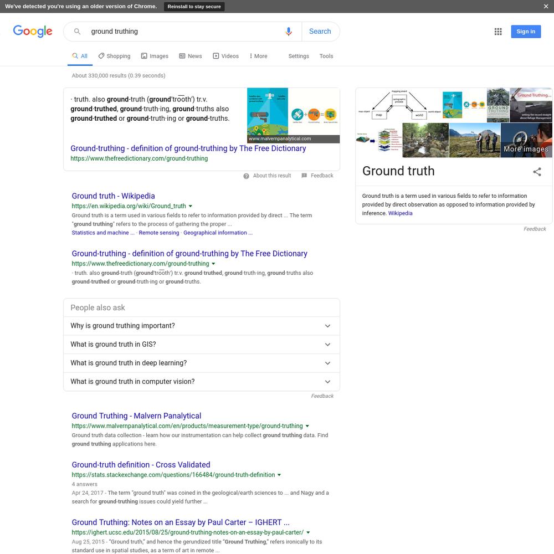This screenshot has height=554, width=554.
Task: Open dropdown arrow beside ighert.ucsc.edu result URL
Action: pyautogui.click(x=308, y=532)
